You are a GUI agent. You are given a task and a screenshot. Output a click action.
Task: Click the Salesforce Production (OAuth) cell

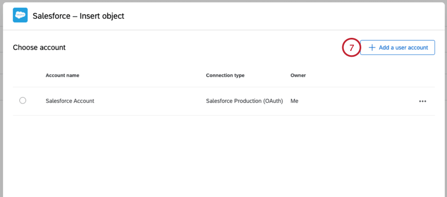pos(245,101)
